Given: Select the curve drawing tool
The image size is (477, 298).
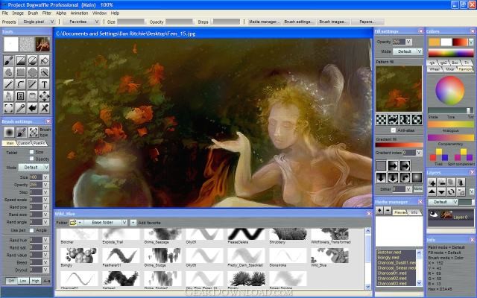Looking at the screenshot, I should coord(20,84).
